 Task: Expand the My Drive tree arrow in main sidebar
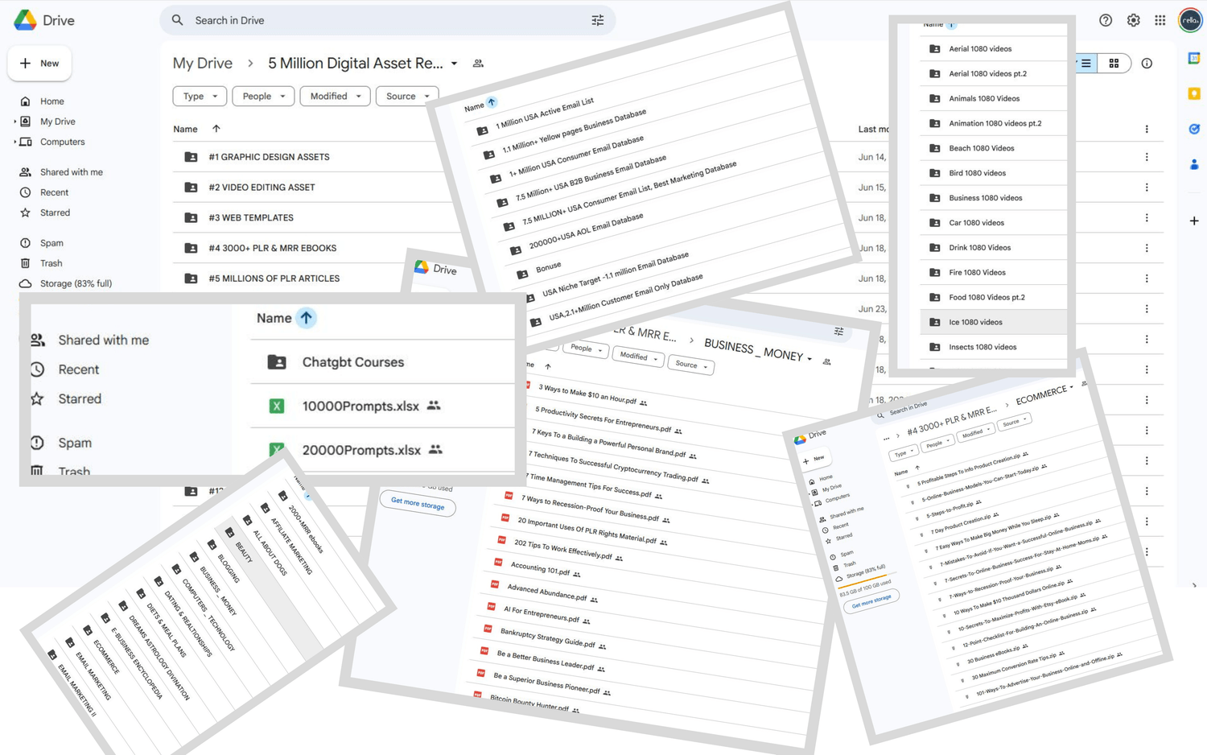(15, 122)
